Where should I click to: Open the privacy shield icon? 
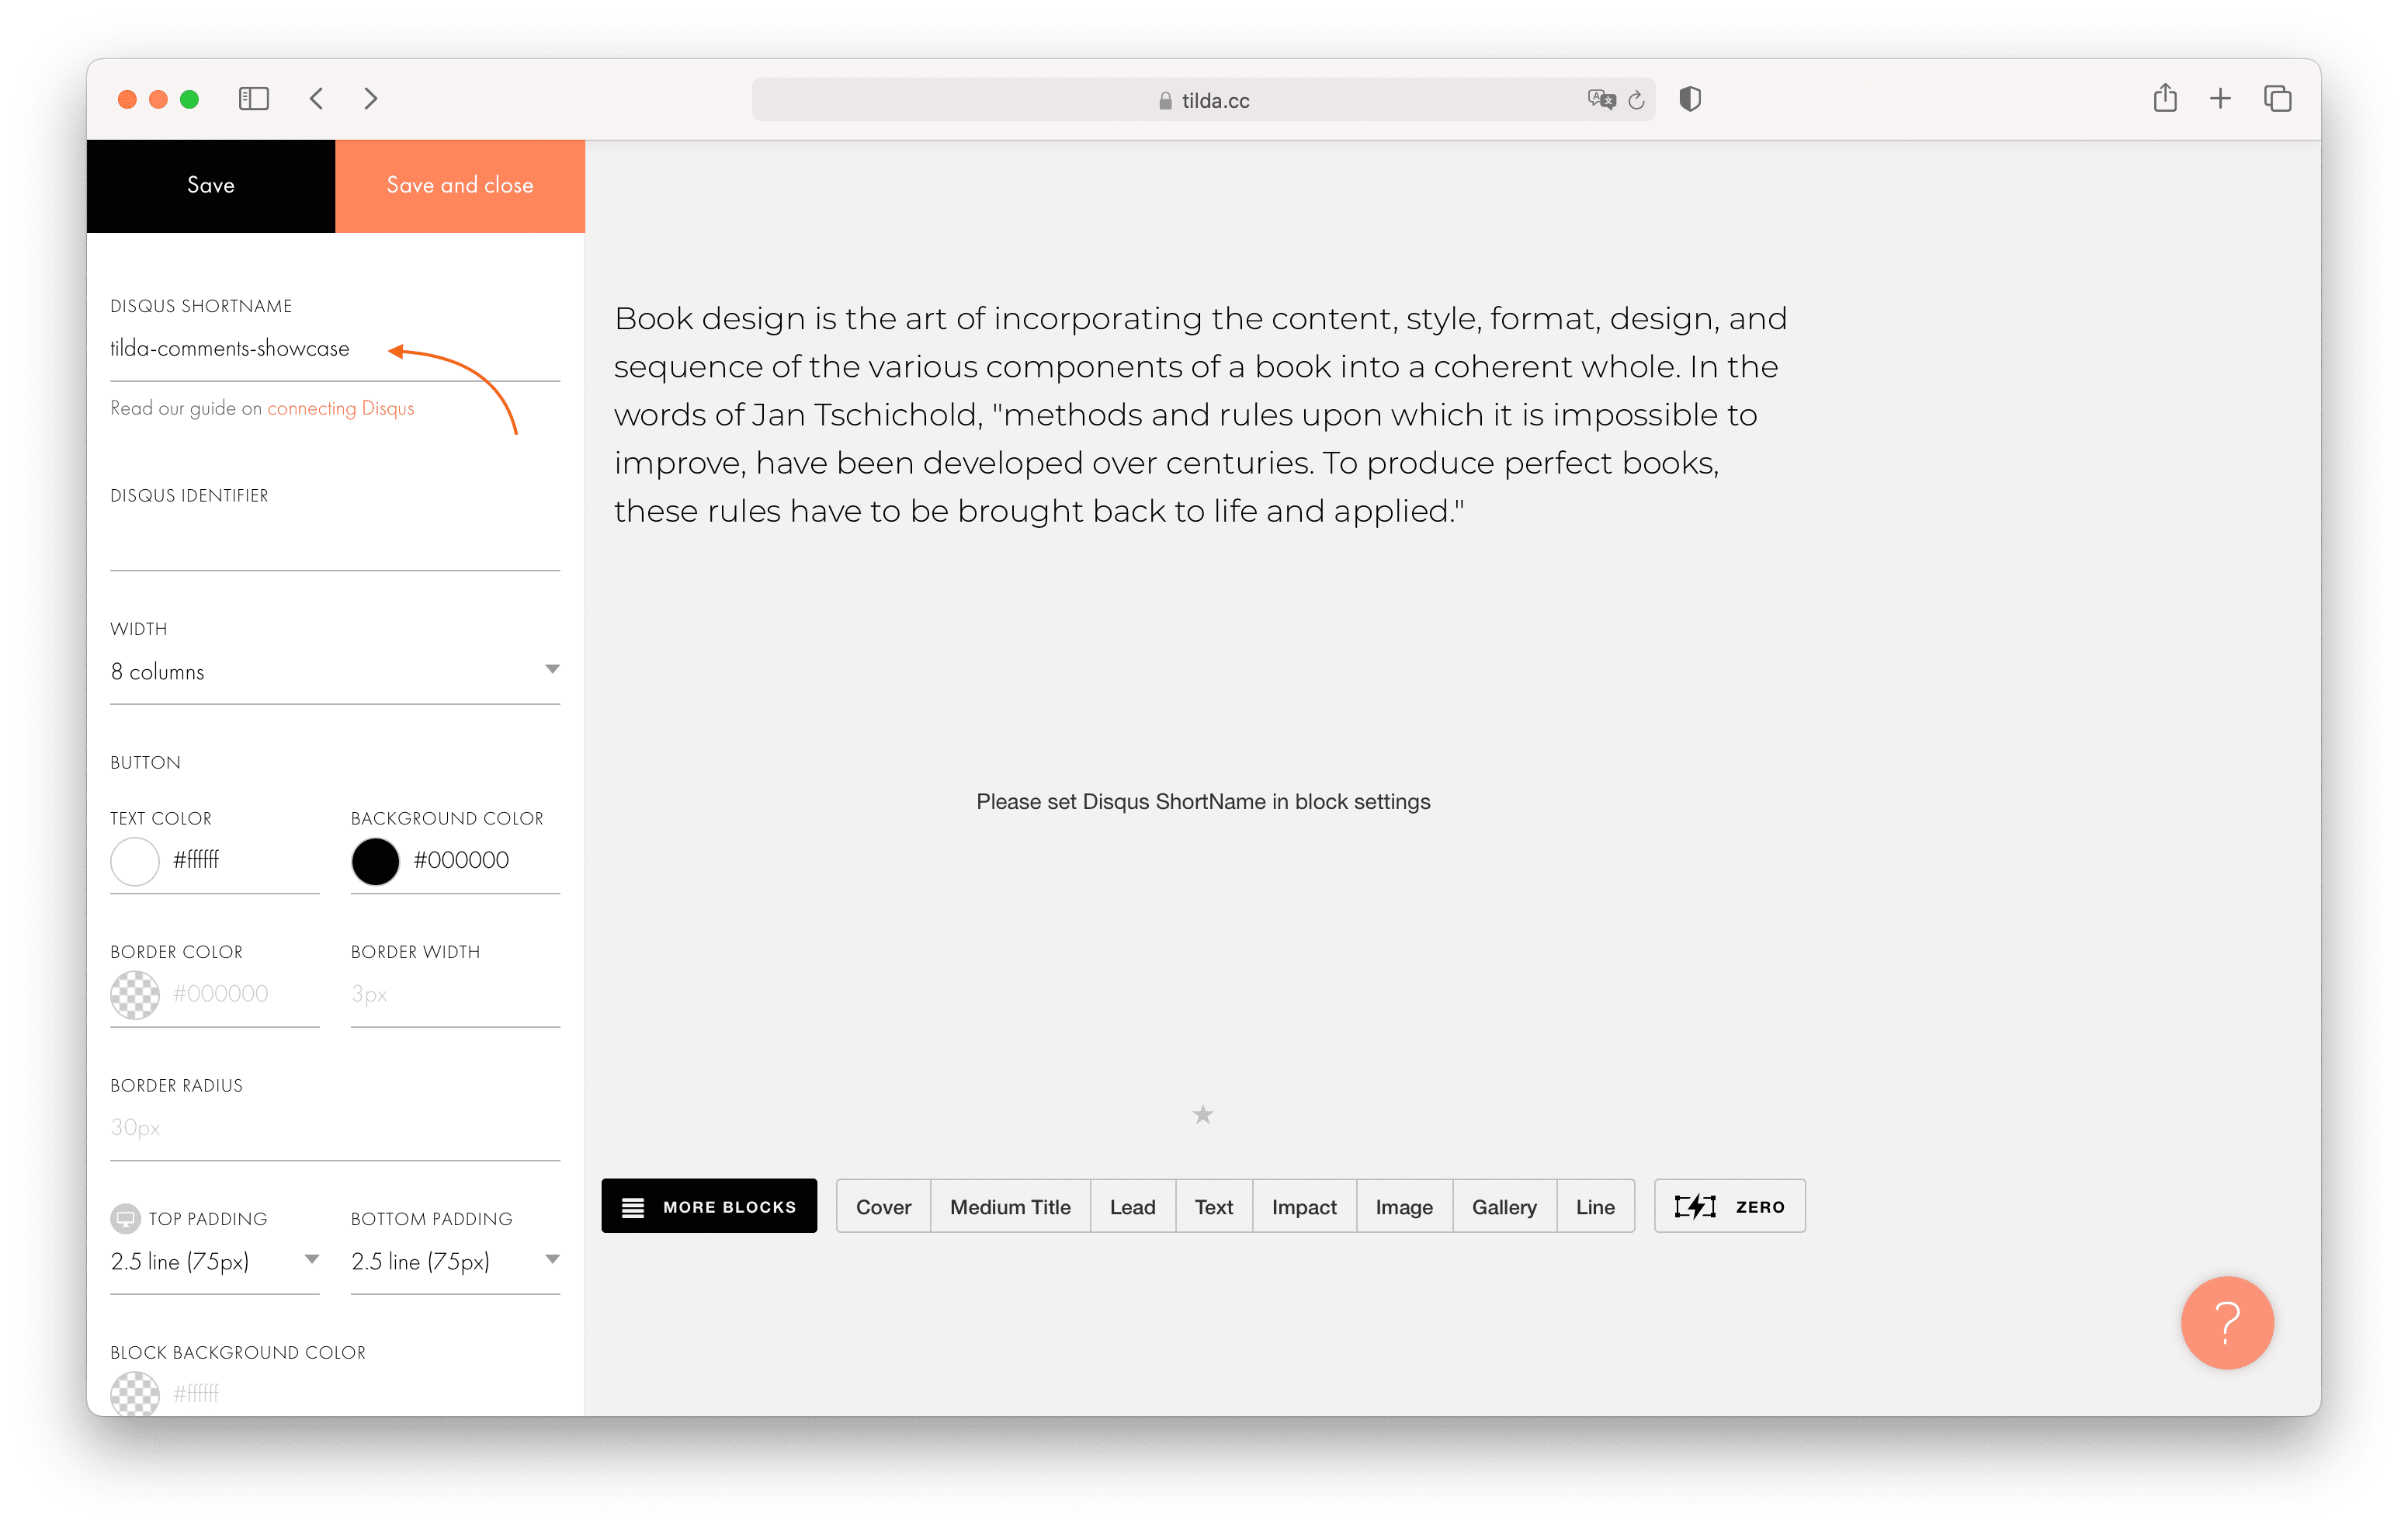pos(1690,99)
